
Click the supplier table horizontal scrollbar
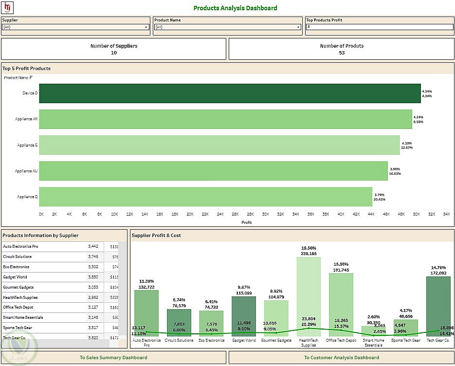(x=55, y=343)
